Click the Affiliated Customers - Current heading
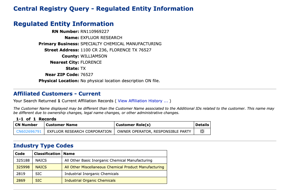 pyautogui.click(x=57, y=94)
